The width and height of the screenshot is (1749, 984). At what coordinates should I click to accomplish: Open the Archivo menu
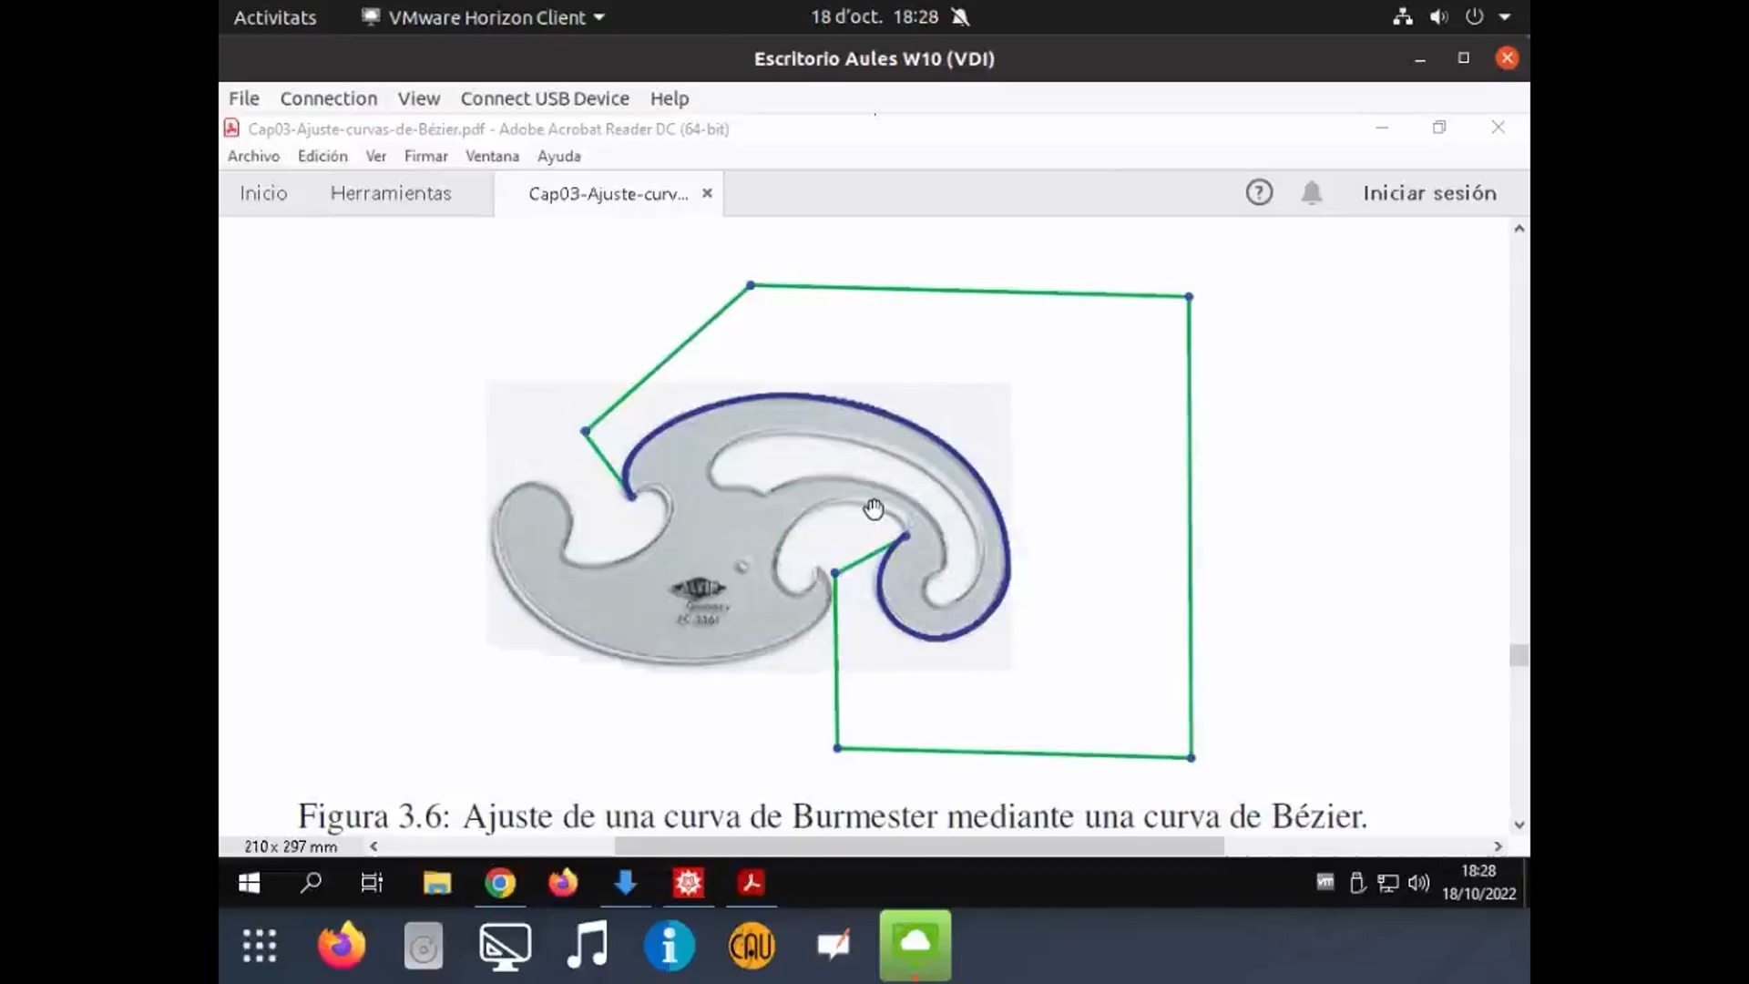(252, 156)
